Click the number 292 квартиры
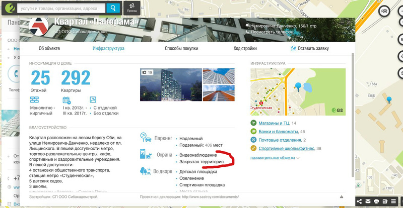This screenshot has width=403, height=208. pos(76,78)
